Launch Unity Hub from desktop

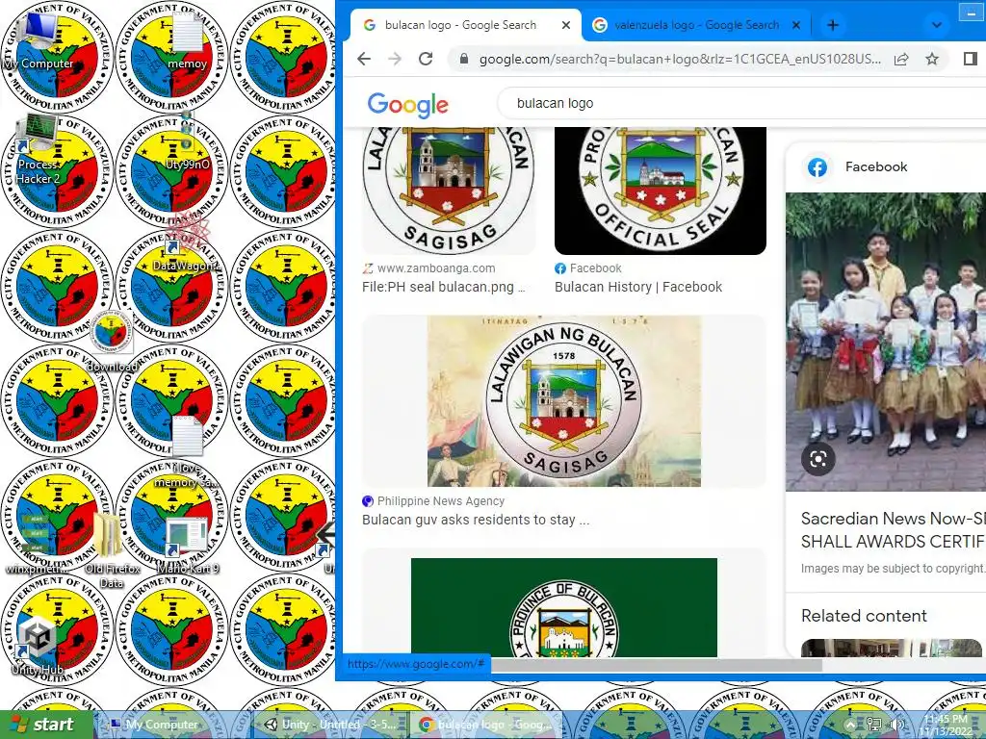pos(38,645)
